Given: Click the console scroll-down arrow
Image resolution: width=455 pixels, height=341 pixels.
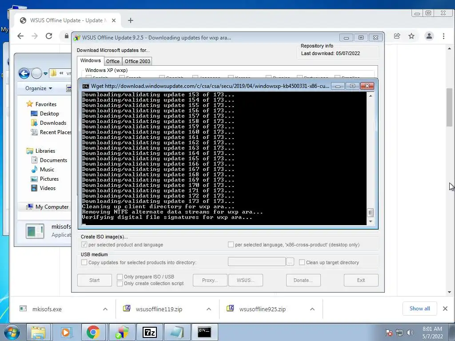Looking at the screenshot, I should pyautogui.click(x=371, y=222).
